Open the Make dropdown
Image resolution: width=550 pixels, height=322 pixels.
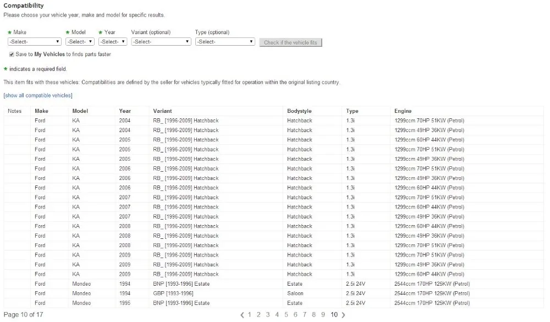click(x=34, y=42)
